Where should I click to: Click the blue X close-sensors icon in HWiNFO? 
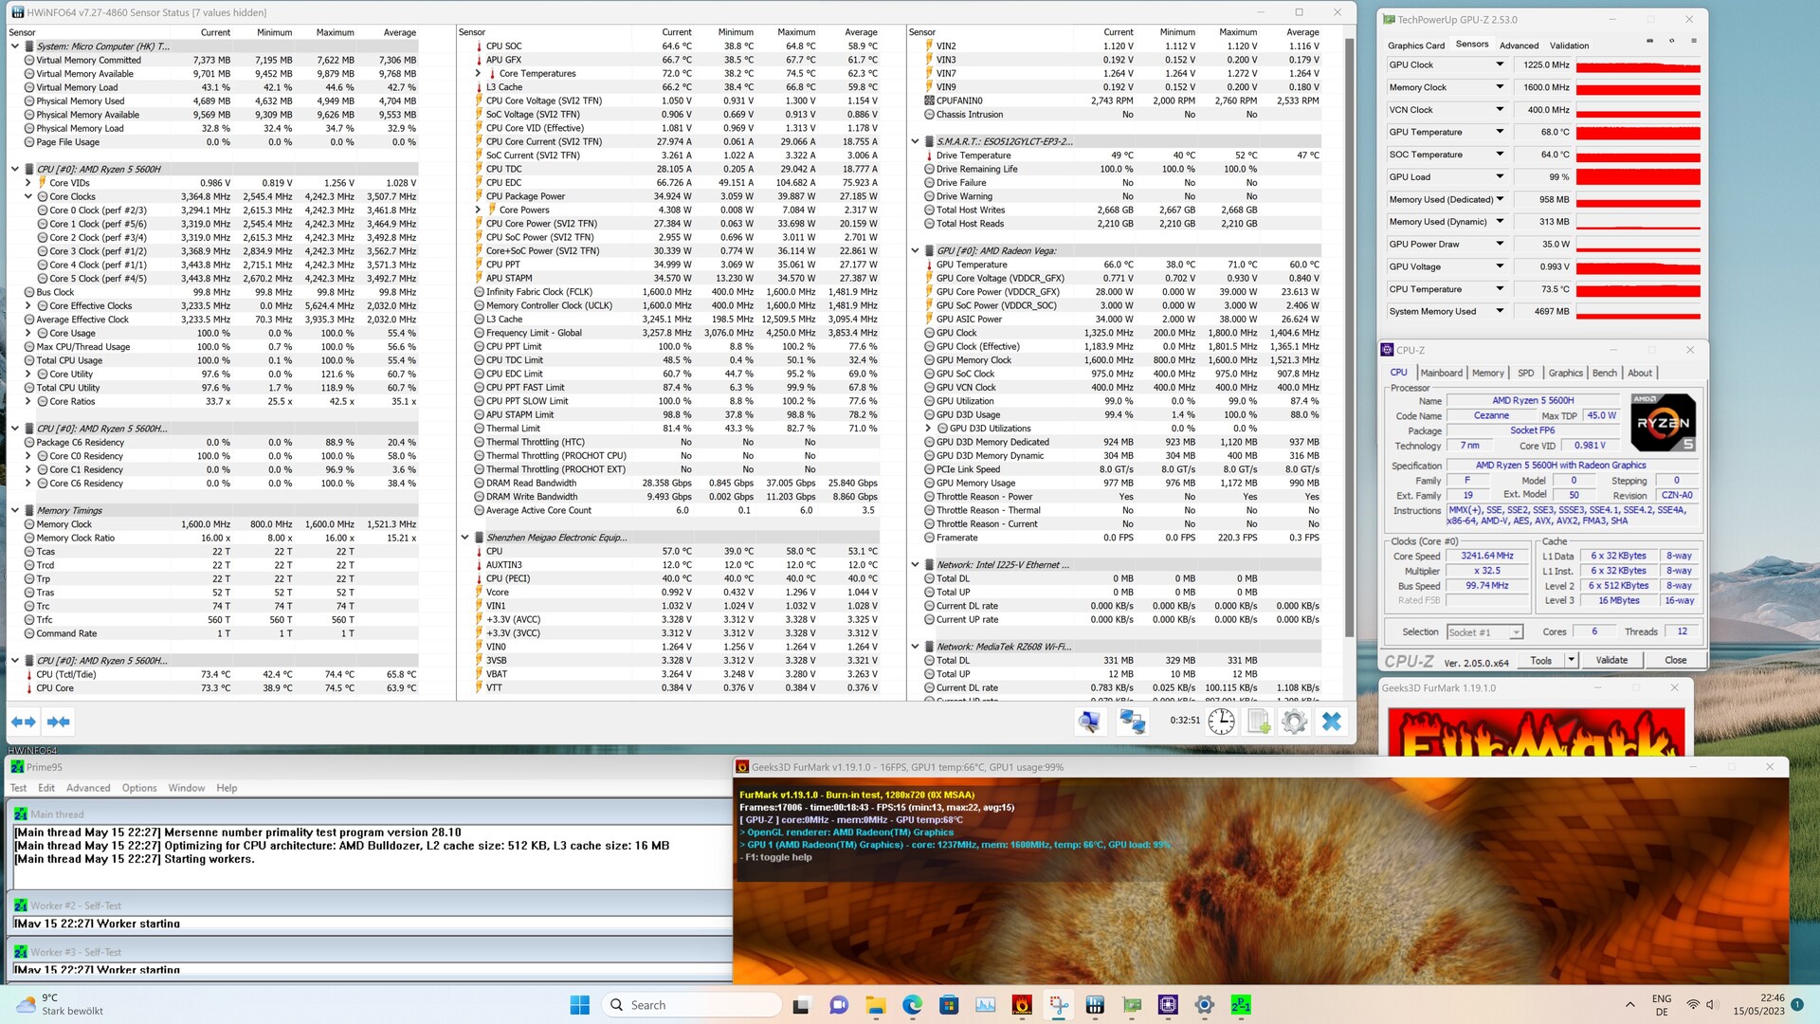point(1332,722)
